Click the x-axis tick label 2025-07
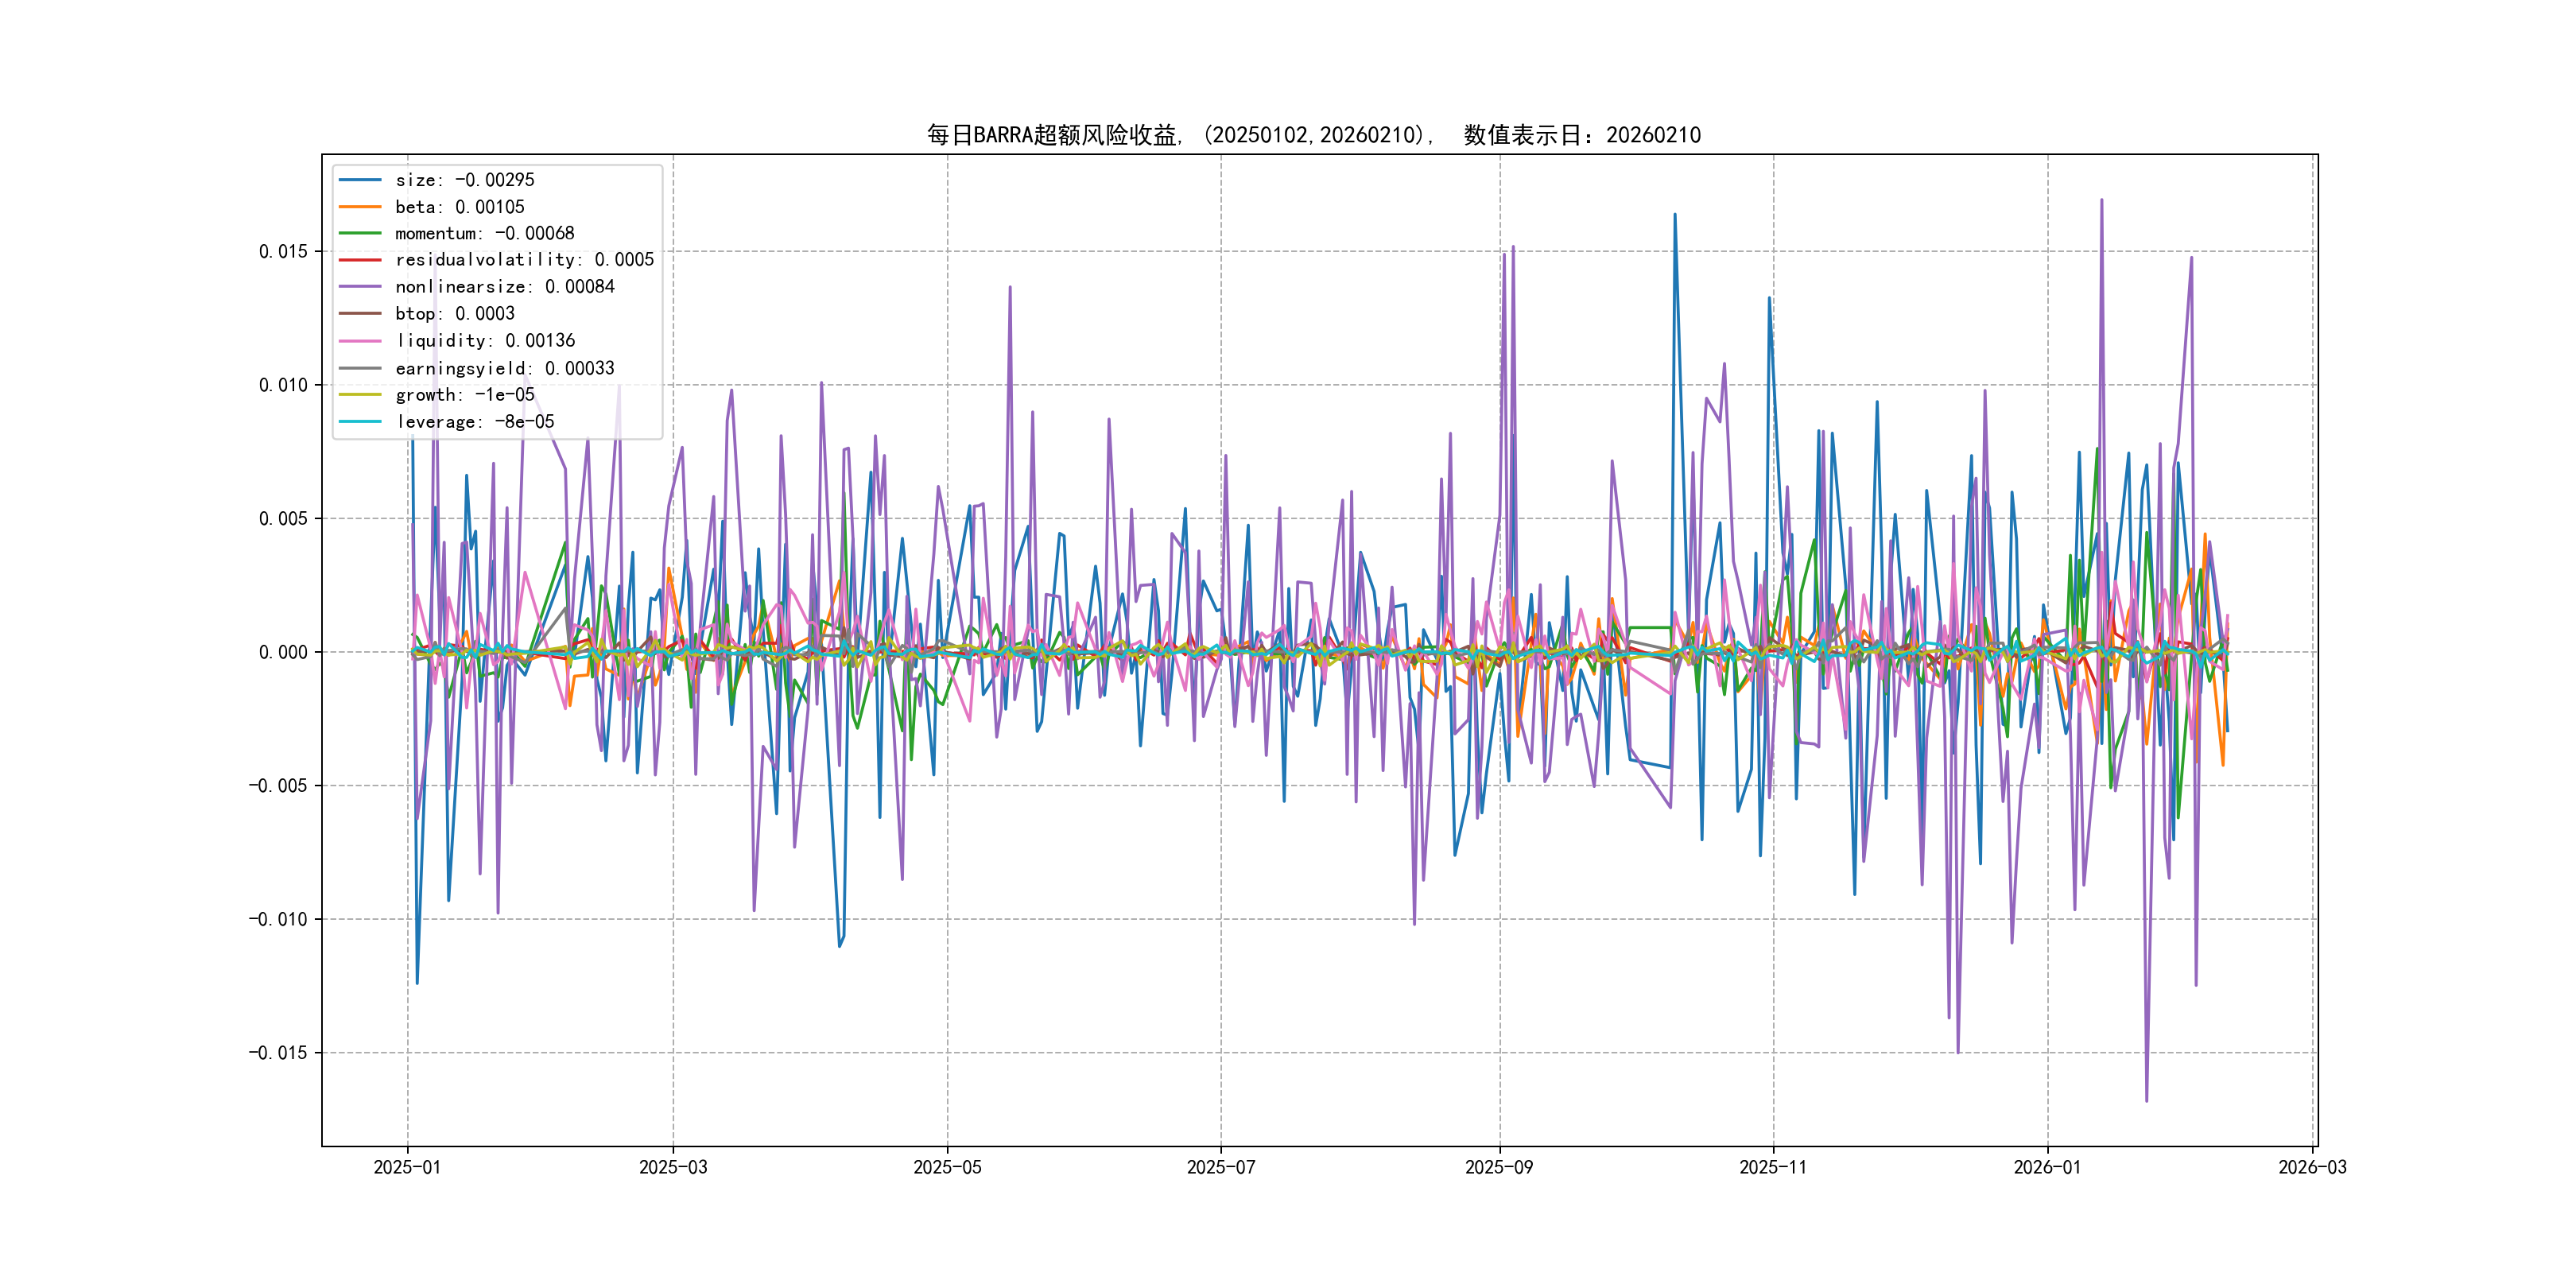2576x1288 pixels. tap(1220, 1167)
